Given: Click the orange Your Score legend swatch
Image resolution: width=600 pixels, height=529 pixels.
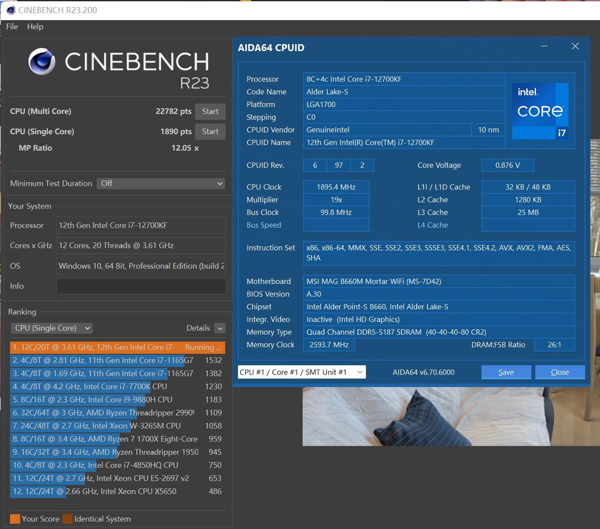Looking at the screenshot, I should coord(15,519).
